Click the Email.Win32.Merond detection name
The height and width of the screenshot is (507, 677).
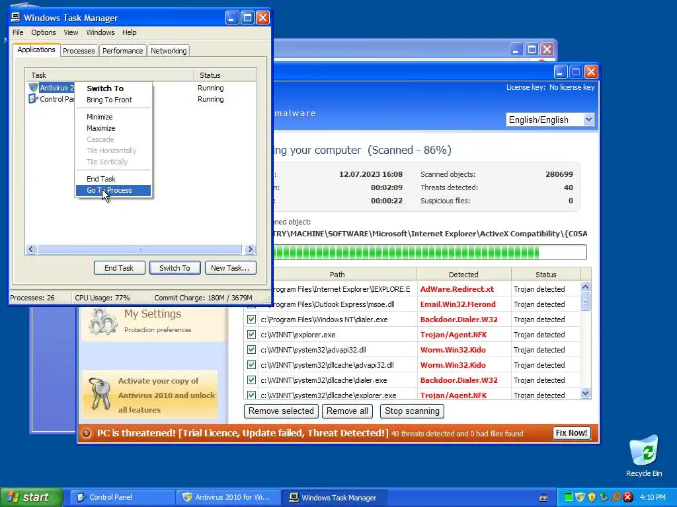pyautogui.click(x=458, y=304)
